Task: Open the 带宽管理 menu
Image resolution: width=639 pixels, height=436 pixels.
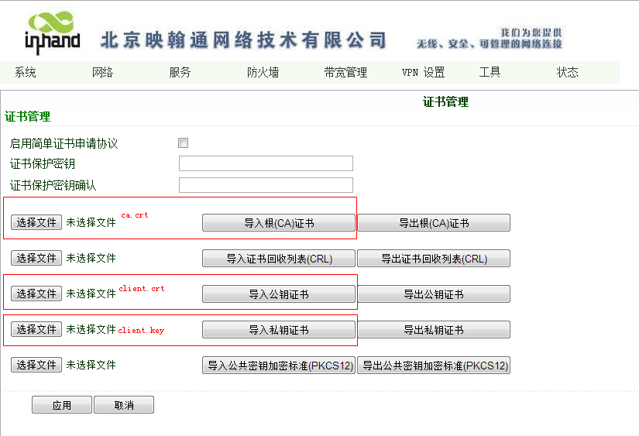Action: pos(345,73)
